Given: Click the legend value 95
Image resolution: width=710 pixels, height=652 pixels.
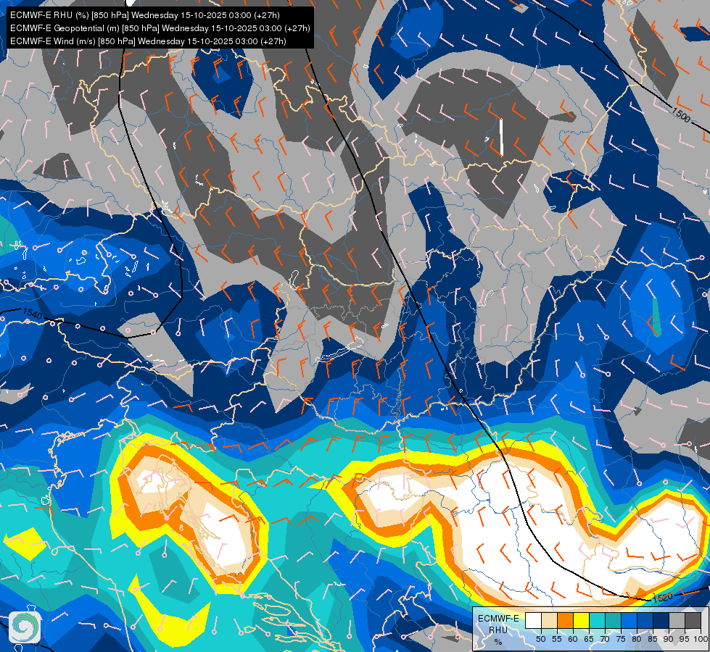Looking at the screenshot, I should [684, 639].
